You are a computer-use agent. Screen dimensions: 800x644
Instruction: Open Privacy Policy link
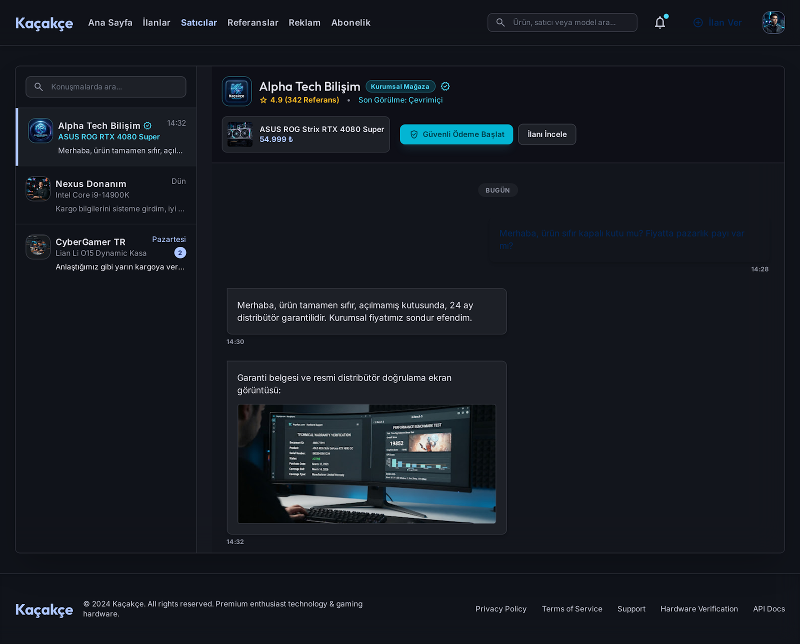click(x=501, y=609)
